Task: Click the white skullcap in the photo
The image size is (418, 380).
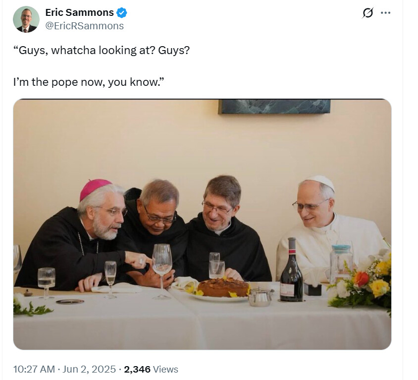Action: tap(320, 182)
